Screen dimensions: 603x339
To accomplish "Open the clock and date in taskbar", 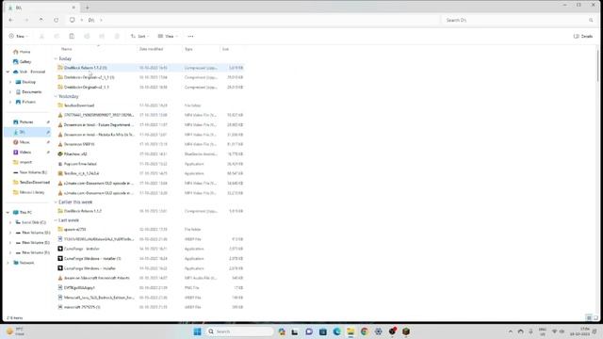I will tap(580, 331).
